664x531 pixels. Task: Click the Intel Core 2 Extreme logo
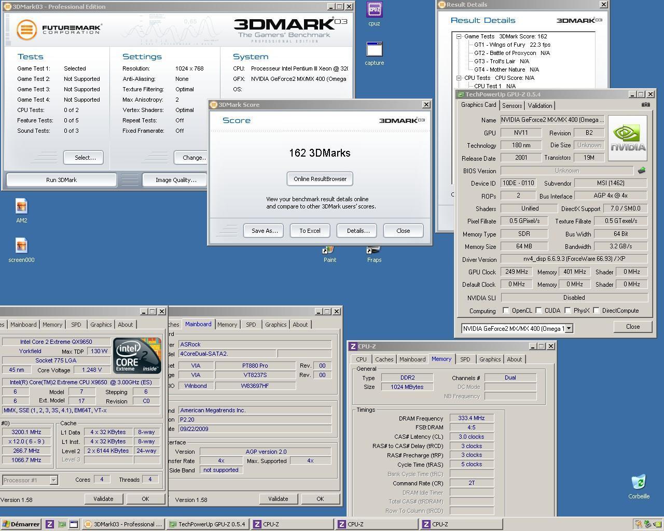(137, 356)
